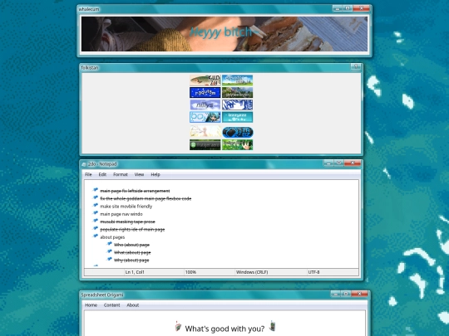449x336 pixels.
Task: Open the View menu in 2do Notepad
Action: [x=139, y=174]
